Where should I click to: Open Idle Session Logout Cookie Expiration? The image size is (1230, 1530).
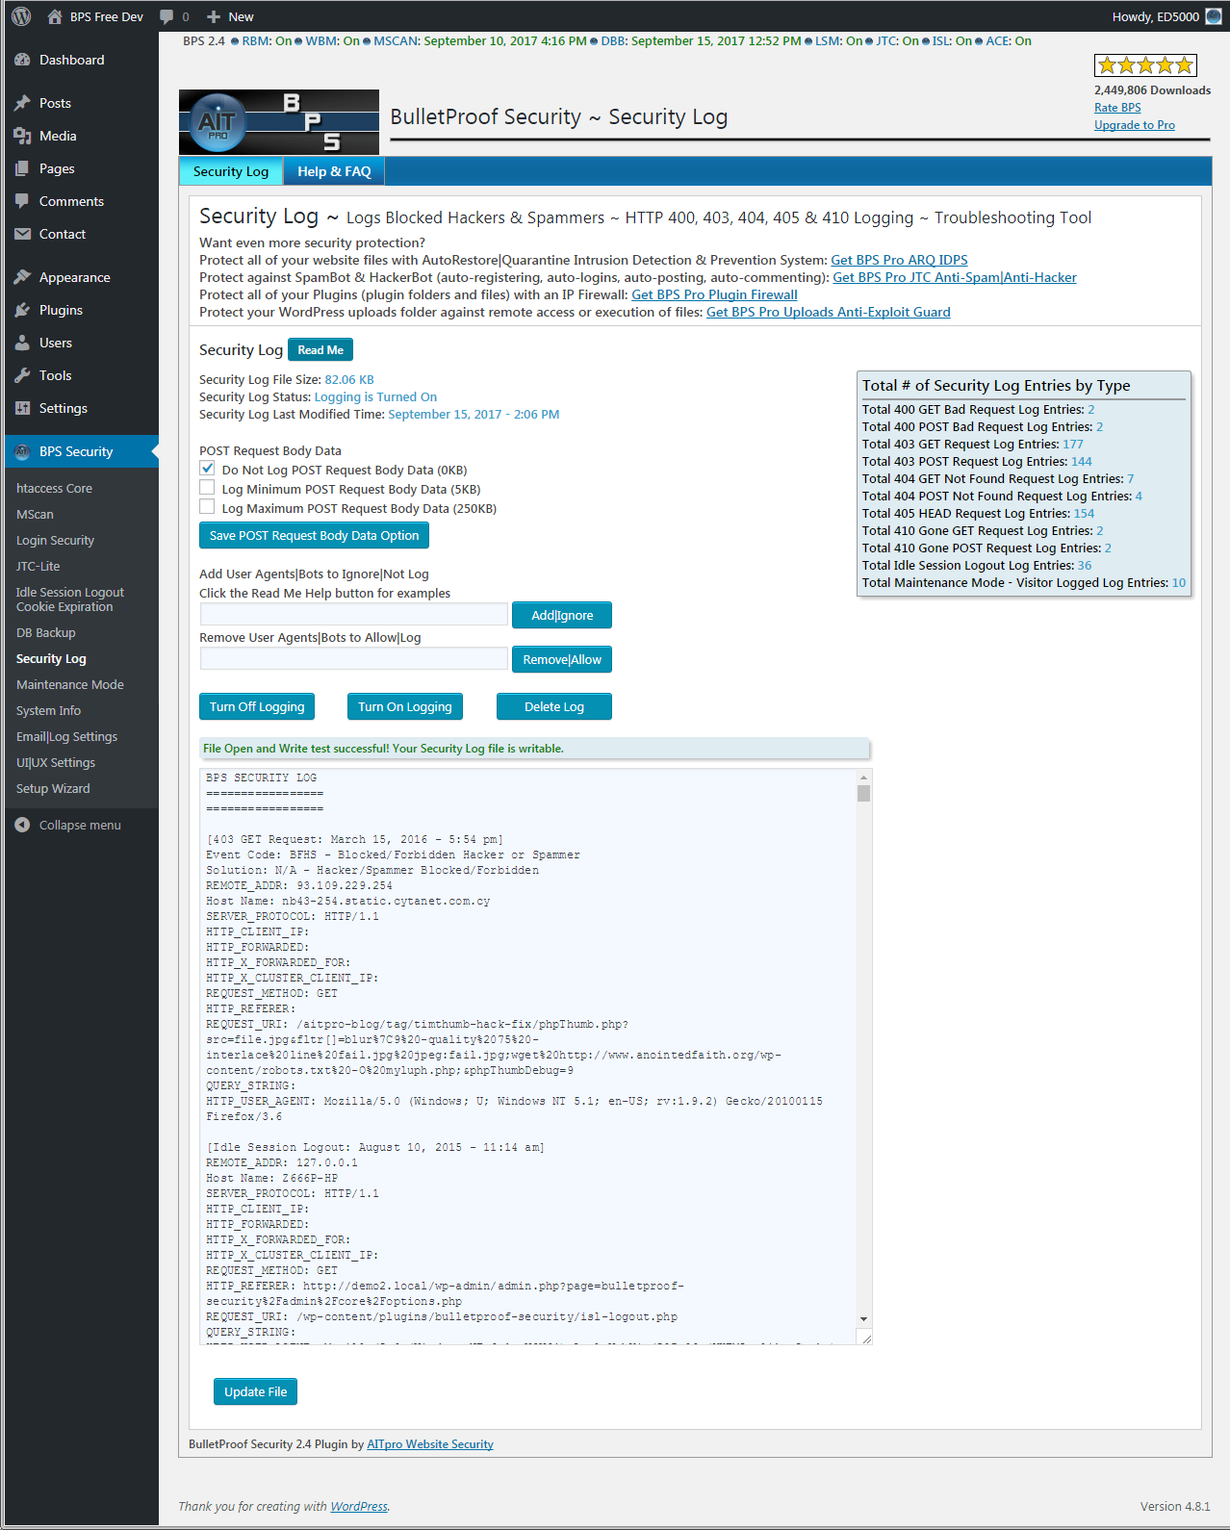click(70, 599)
